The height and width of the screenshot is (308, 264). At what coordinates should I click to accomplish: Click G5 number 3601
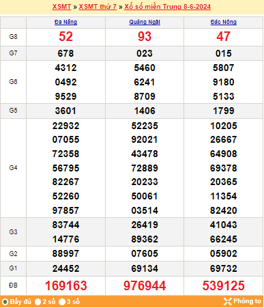[65, 111]
